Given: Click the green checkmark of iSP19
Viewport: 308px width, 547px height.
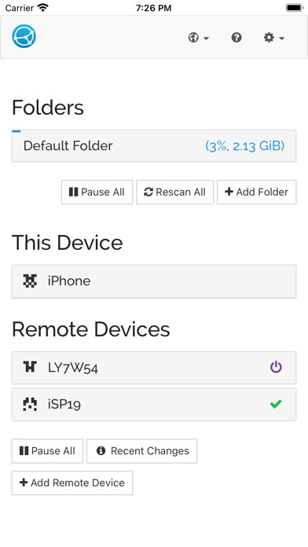Looking at the screenshot, I should tap(276, 404).
